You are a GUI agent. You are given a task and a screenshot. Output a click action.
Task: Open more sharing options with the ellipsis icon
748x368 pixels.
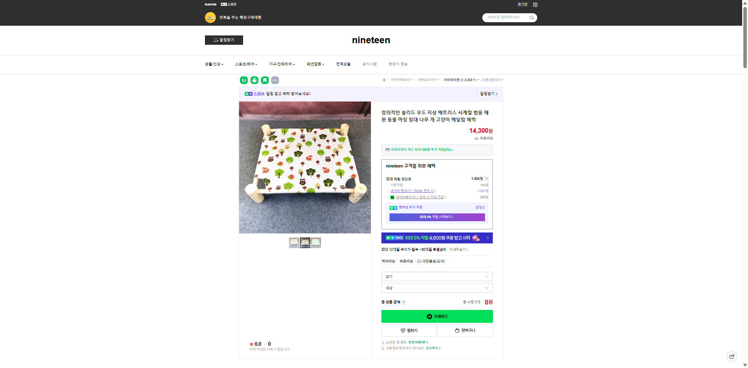pos(275,80)
